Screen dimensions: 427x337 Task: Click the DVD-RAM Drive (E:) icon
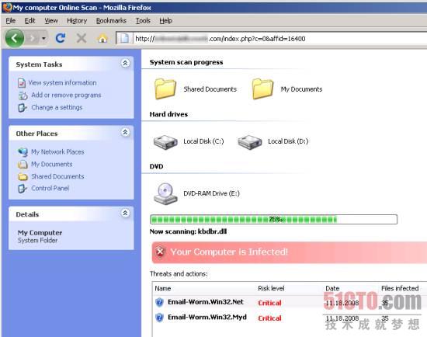[x=165, y=193]
